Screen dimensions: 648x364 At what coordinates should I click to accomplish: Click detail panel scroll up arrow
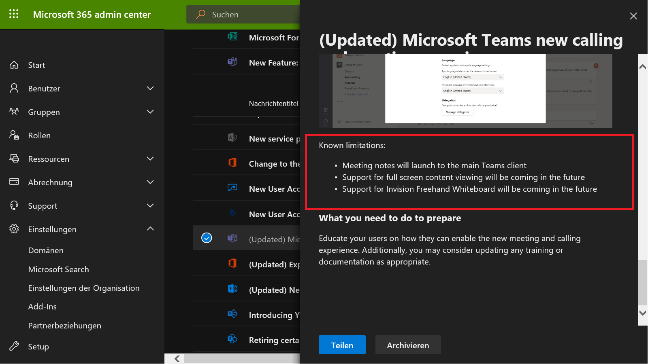tap(643, 67)
